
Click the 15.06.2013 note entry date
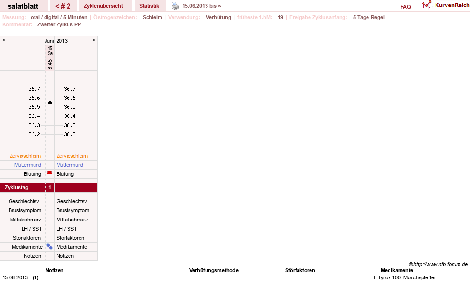point(15,277)
